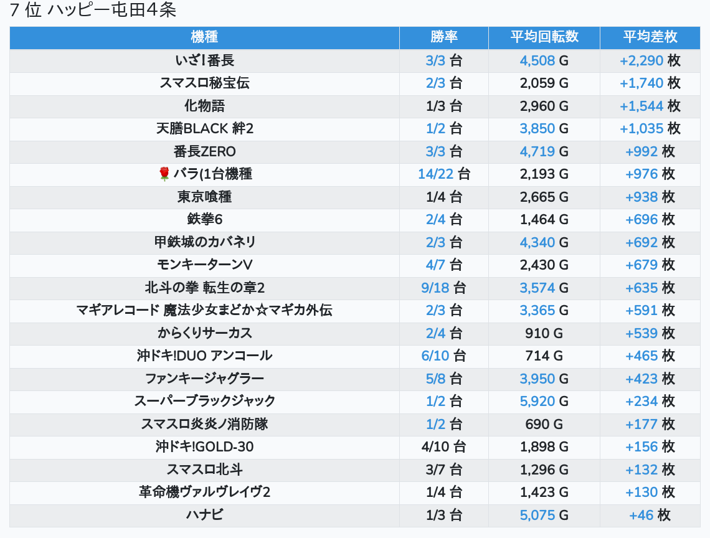The image size is (710, 538).
Task: Click the 5,920 G average spins value
Action: tap(544, 401)
